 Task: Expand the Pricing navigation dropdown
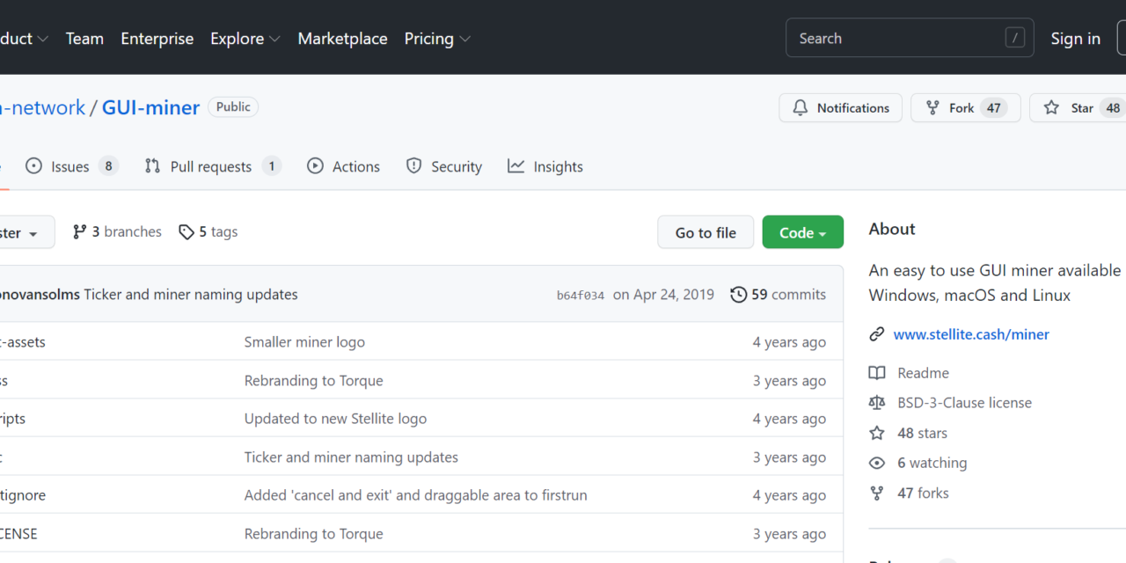[437, 39]
